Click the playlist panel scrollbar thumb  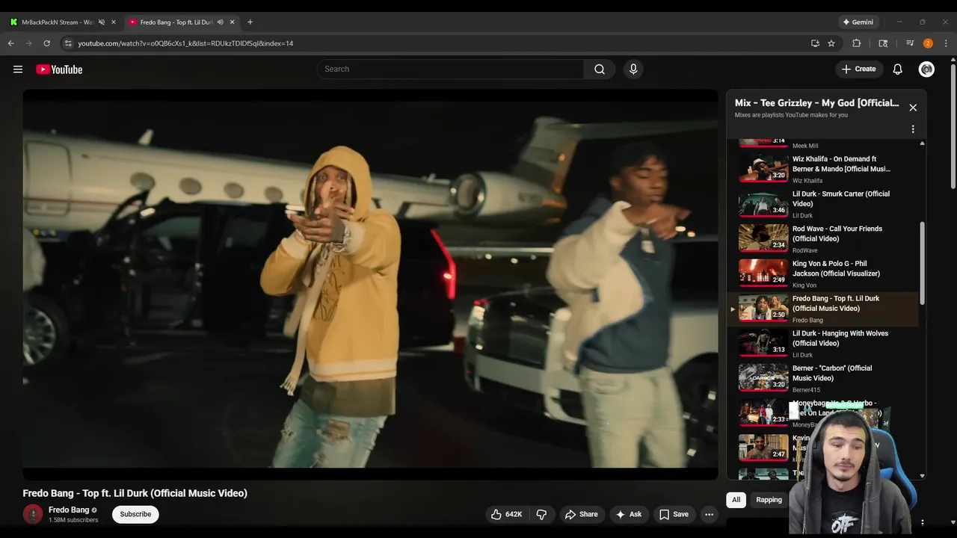(922, 263)
